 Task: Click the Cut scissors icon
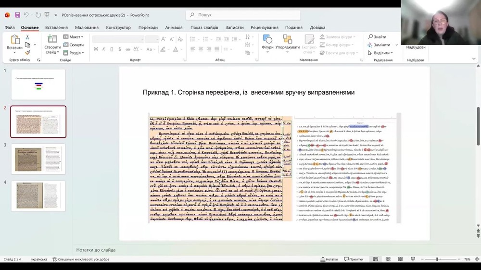click(x=27, y=37)
